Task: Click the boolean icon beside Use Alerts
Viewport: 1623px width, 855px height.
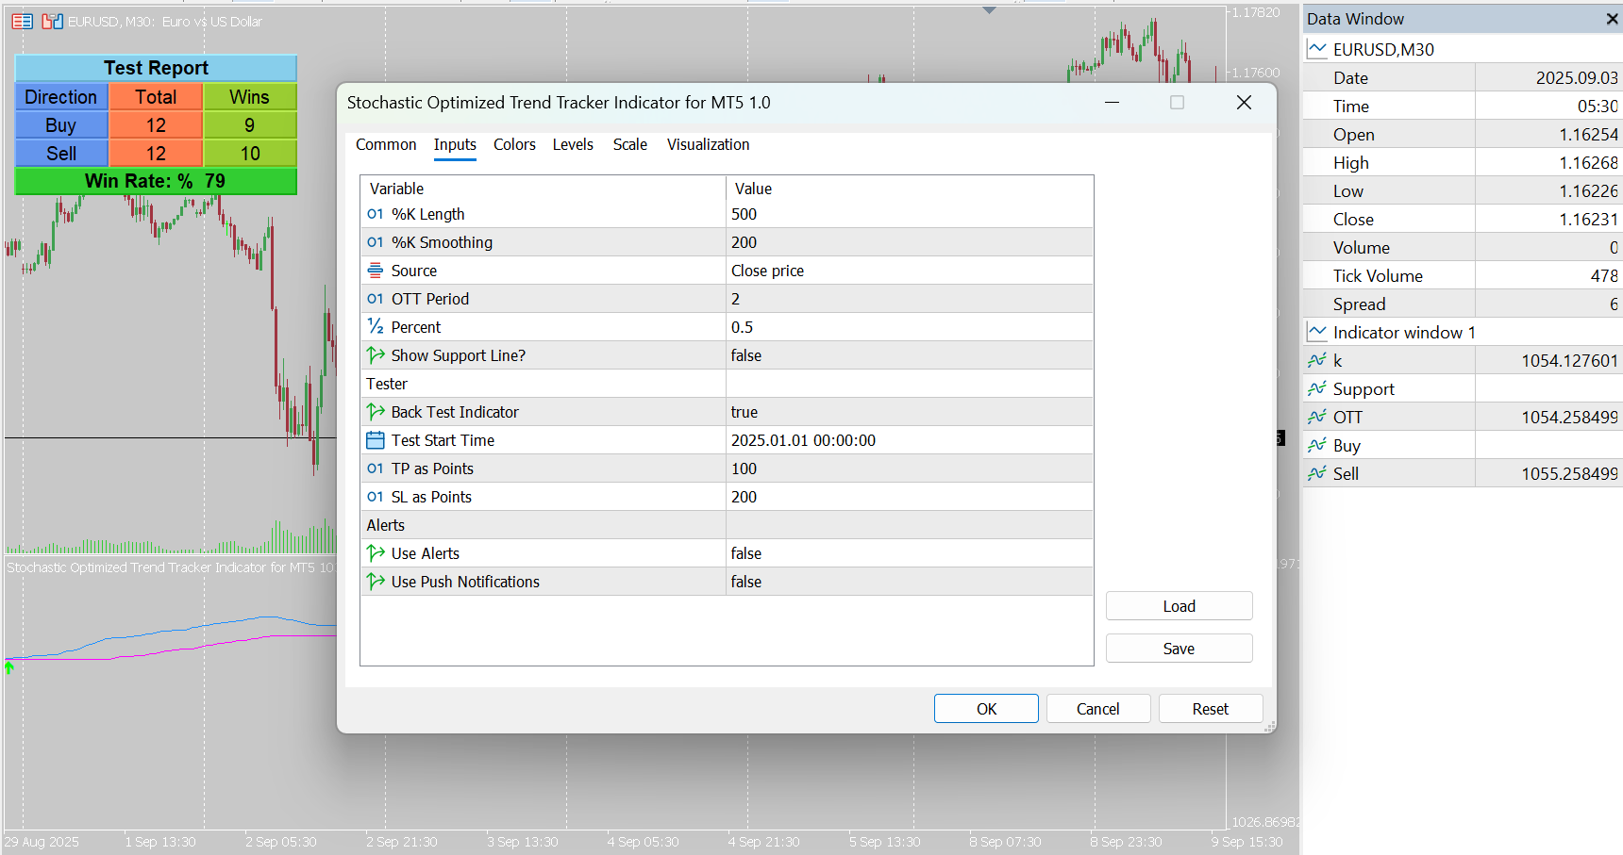Action: [376, 553]
